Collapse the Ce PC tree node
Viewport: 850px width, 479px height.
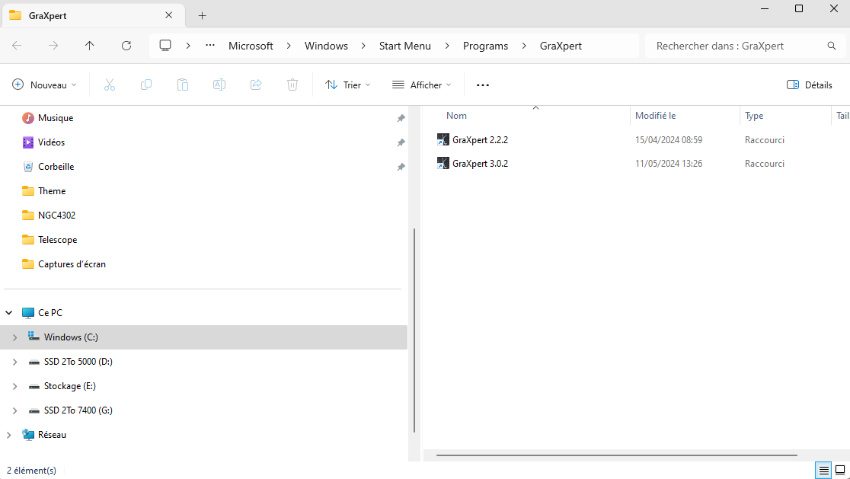pos(9,313)
